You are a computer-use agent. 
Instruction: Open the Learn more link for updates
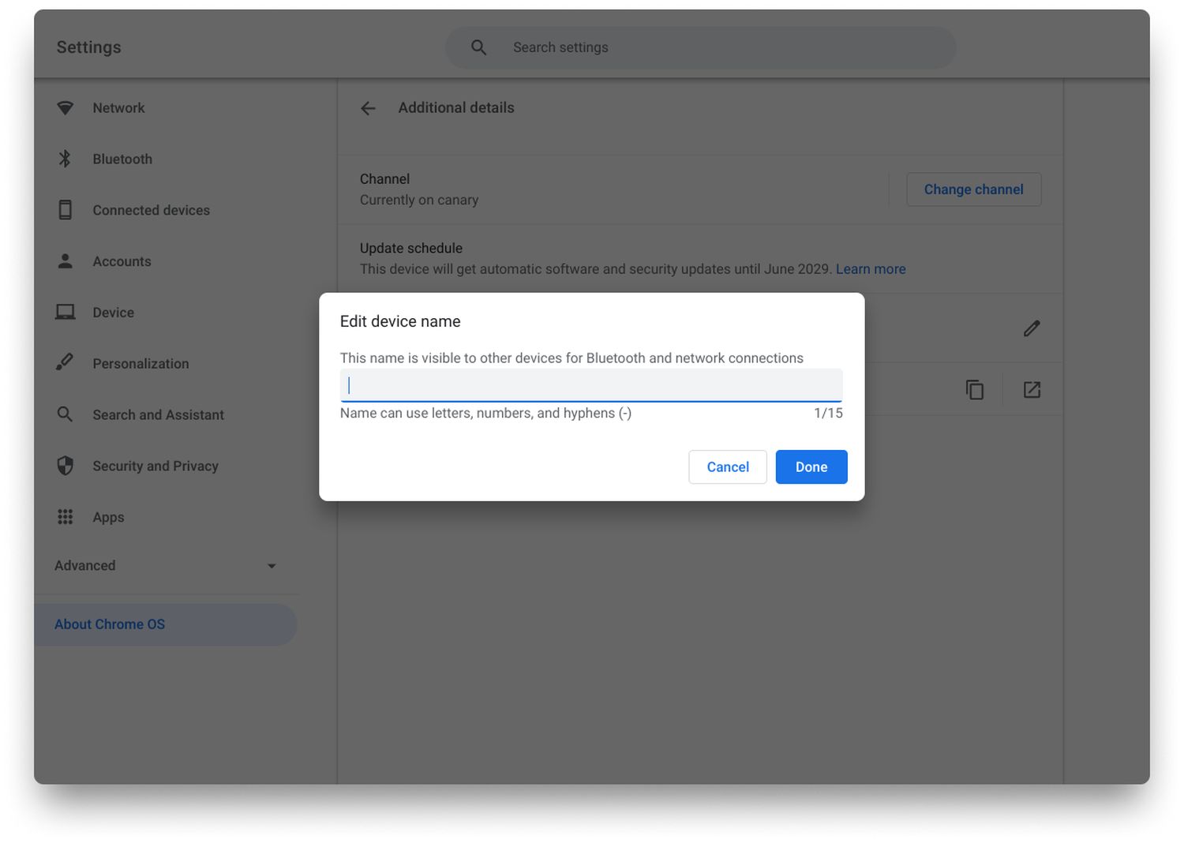click(871, 269)
